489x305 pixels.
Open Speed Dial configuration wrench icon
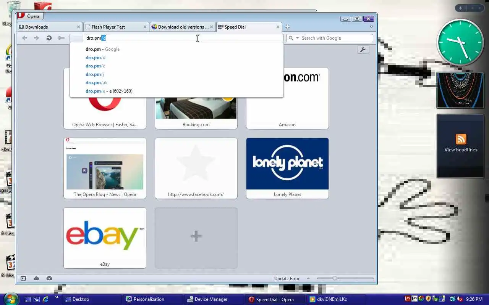pos(363,50)
